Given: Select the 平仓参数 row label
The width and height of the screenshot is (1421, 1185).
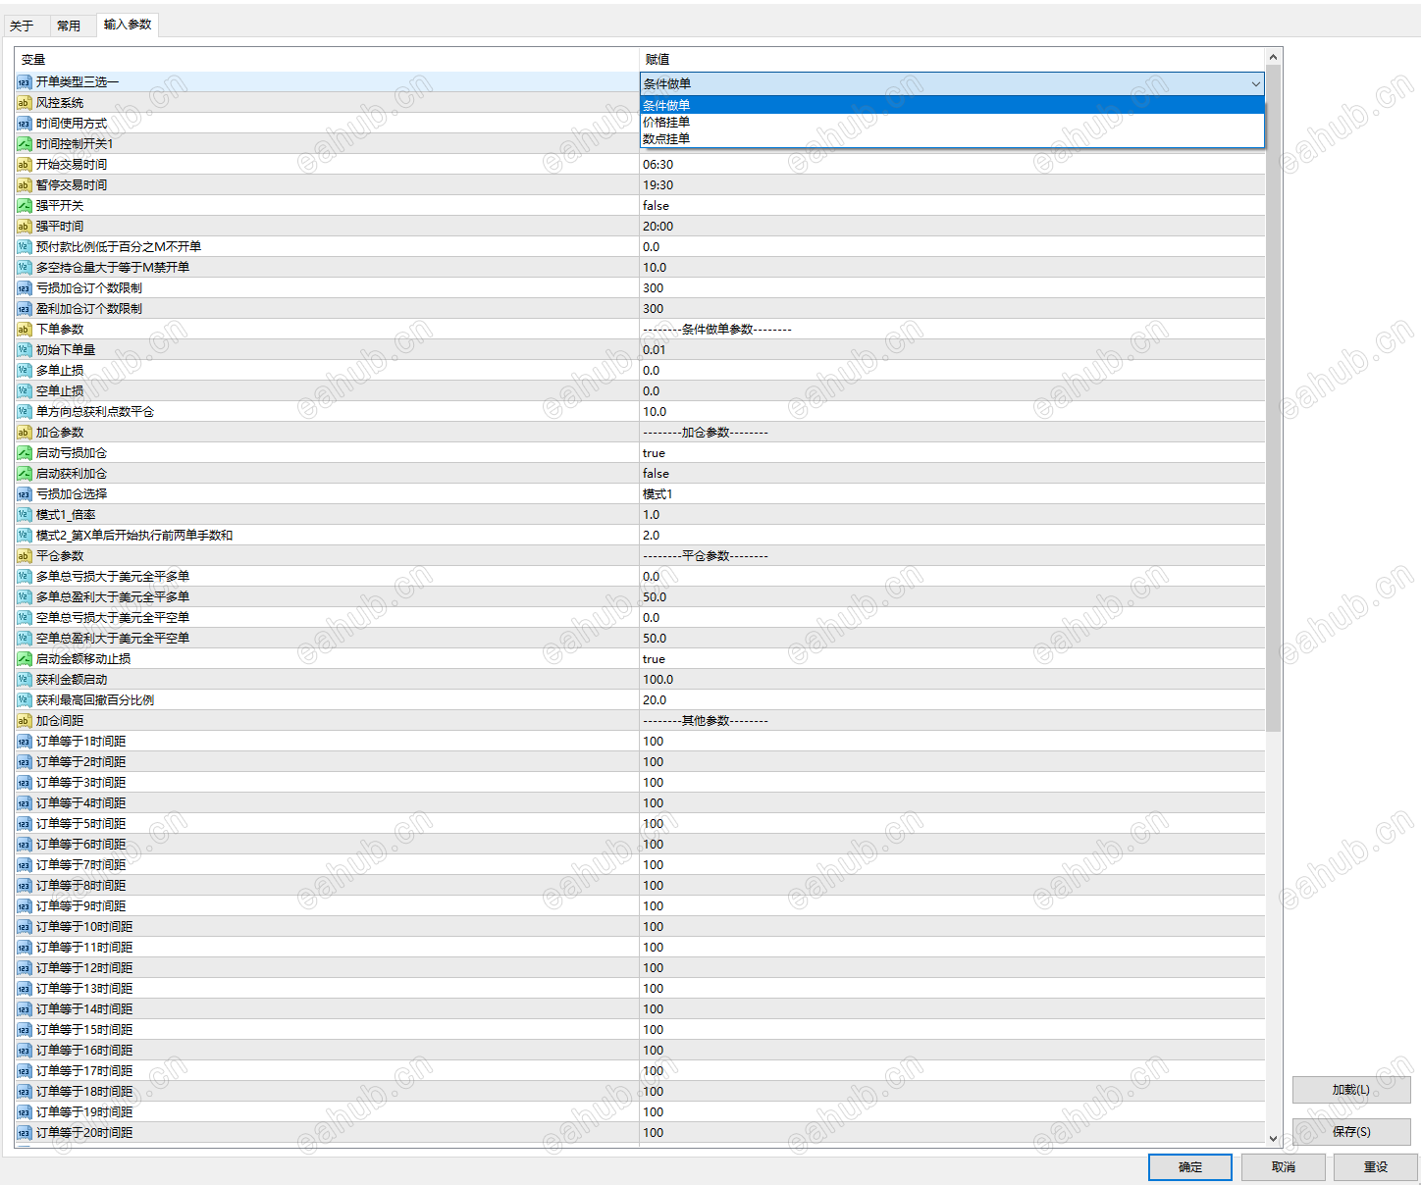Looking at the screenshot, I should 60,556.
